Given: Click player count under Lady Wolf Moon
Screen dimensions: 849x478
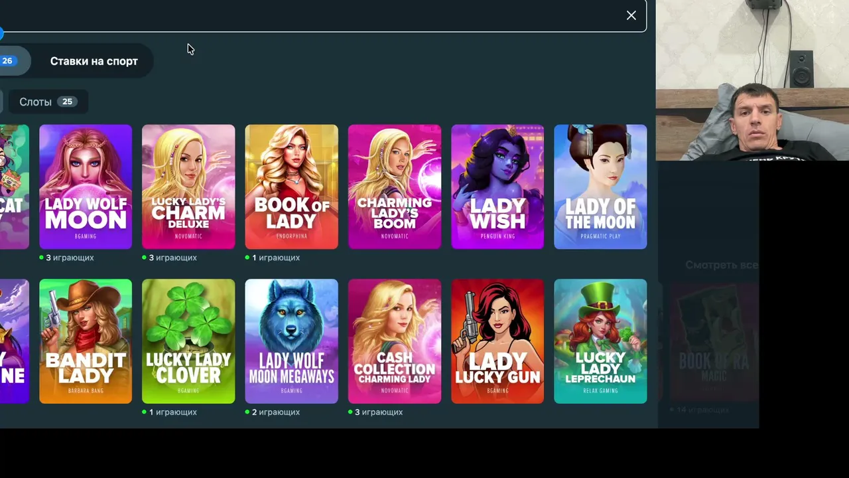Looking at the screenshot, I should coord(67,258).
